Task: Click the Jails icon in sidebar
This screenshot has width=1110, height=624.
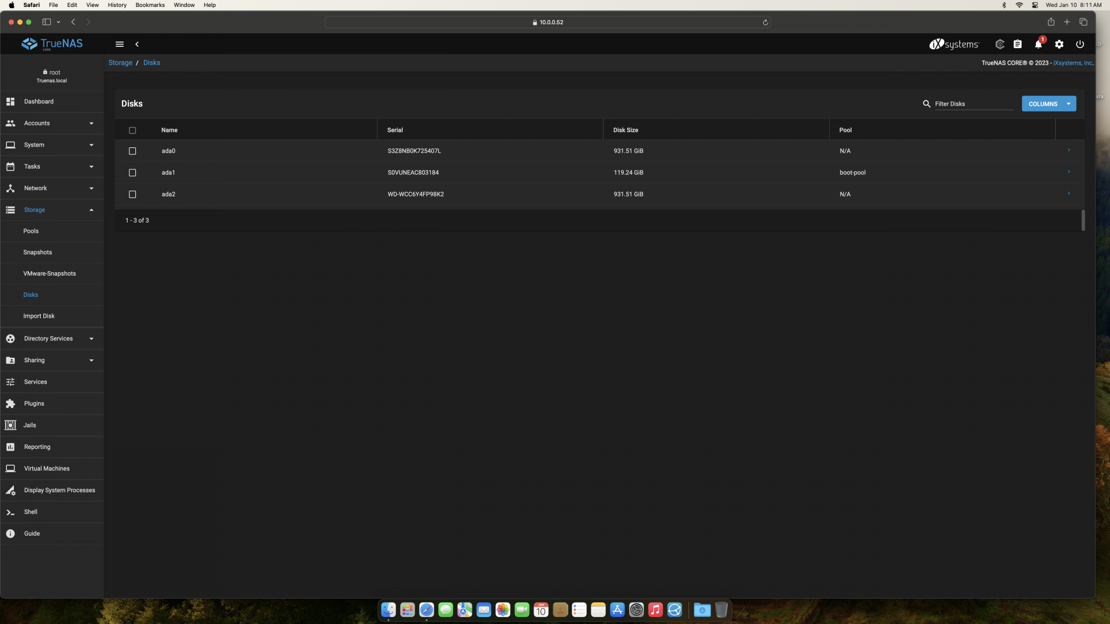Action: pyautogui.click(x=10, y=425)
